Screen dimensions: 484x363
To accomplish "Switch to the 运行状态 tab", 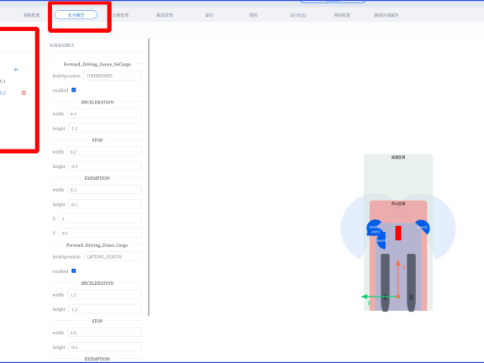I will coord(297,15).
